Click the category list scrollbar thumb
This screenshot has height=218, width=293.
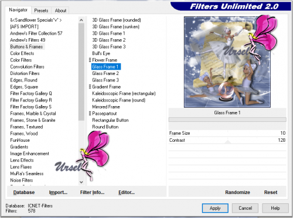pos(81,72)
